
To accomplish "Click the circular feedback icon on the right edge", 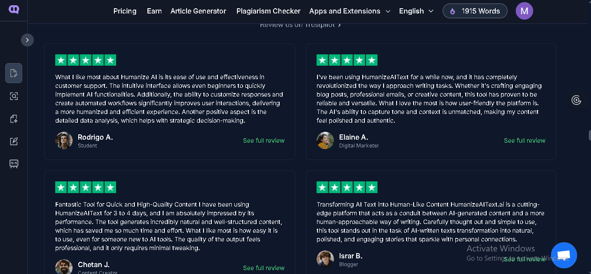I will 576,100.
